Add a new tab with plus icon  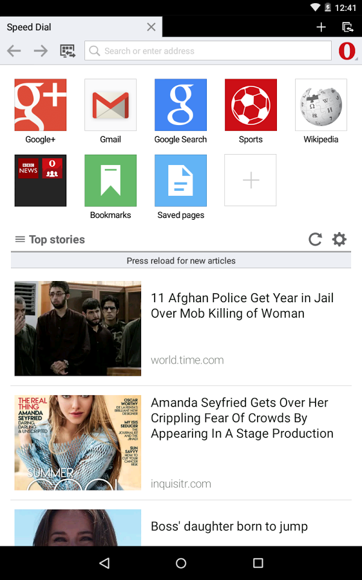point(321,27)
